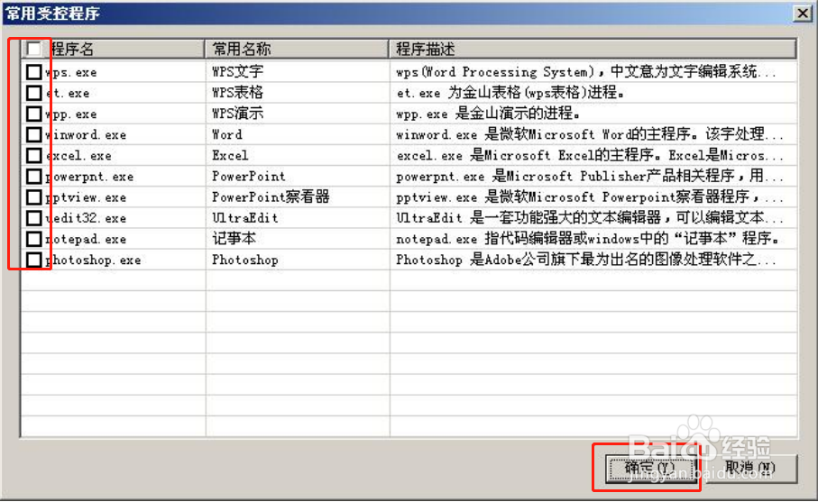Sort by the 常用名称 column header

tap(297, 49)
